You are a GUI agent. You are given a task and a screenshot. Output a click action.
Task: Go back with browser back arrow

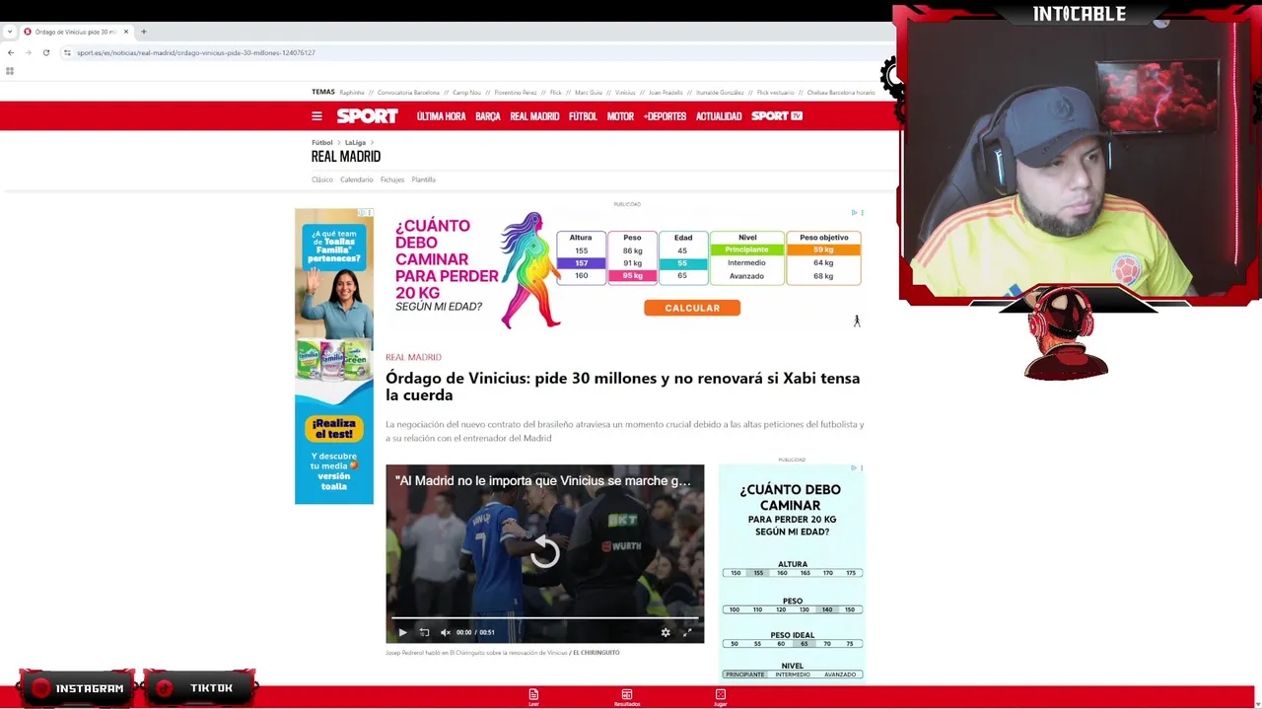point(11,52)
